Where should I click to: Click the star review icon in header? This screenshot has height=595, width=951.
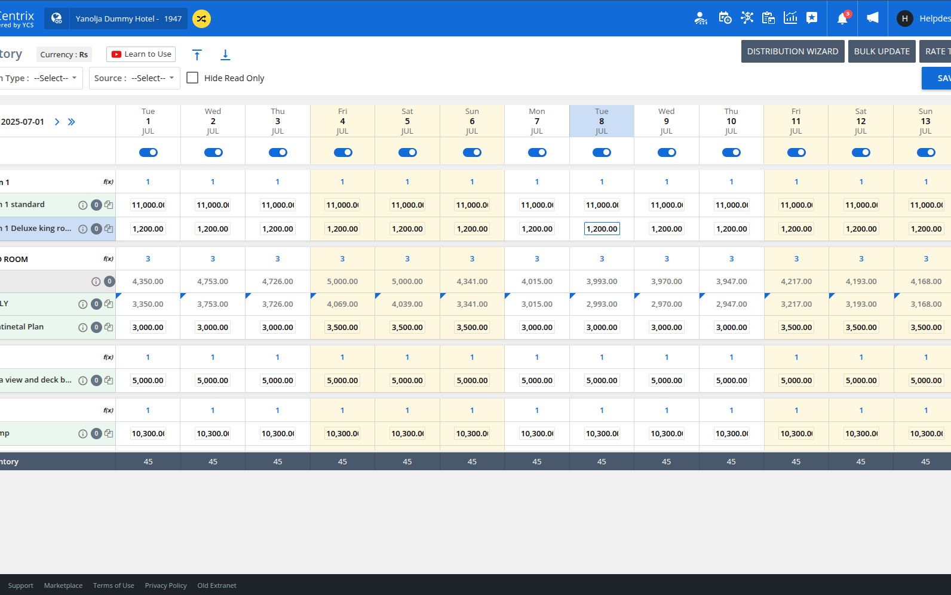(x=812, y=18)
